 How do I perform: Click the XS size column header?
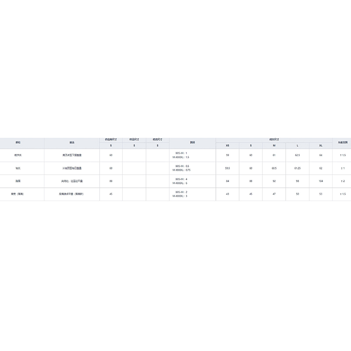pos(227,146)
